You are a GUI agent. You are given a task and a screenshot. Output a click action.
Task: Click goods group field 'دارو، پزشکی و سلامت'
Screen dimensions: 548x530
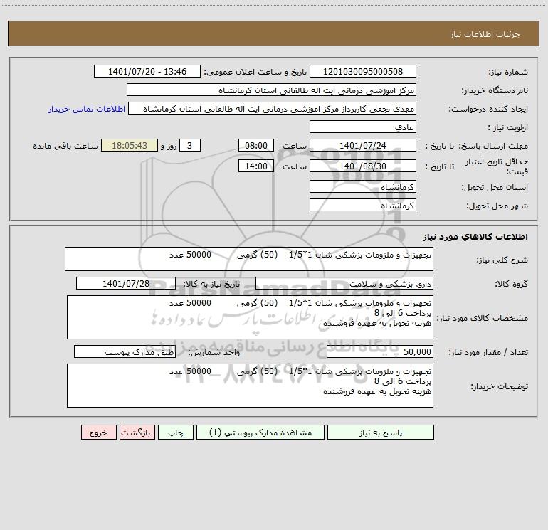344,283
